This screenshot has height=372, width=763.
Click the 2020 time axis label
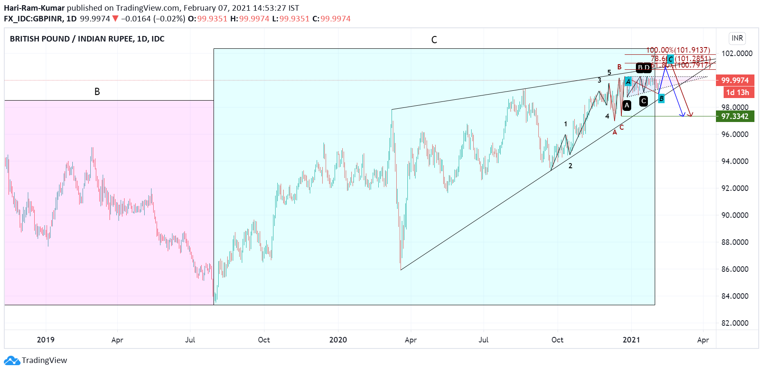(x=338, y=340)
